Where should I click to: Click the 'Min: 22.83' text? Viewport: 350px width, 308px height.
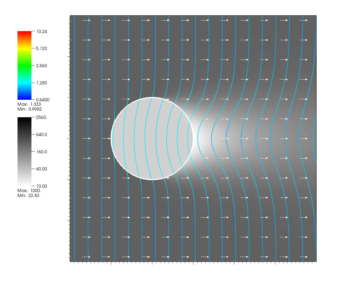(x=28, y=195)
